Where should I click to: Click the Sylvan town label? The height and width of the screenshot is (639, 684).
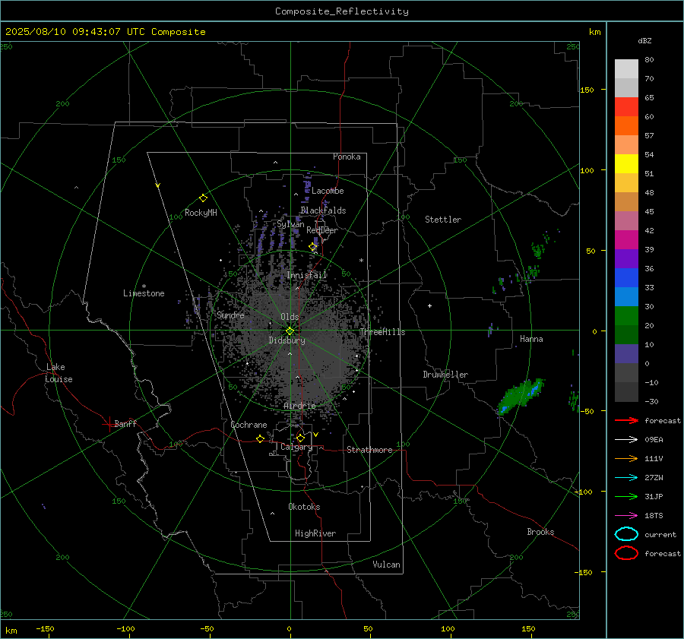click(290, 224)
